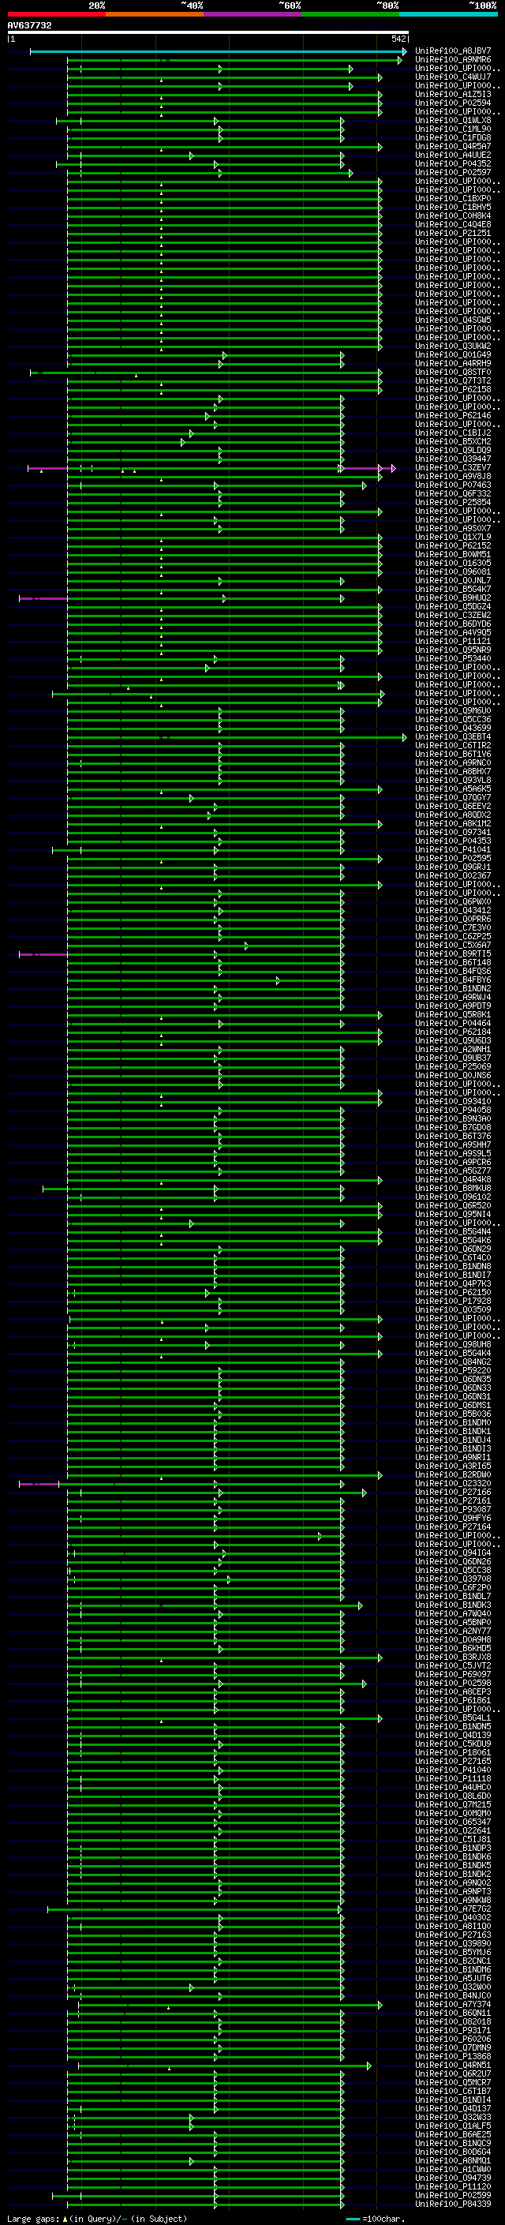This screenshot has height=2225, width=505.
Task: Click the purple ~60% identity color bar
Action: coord(253,14)
